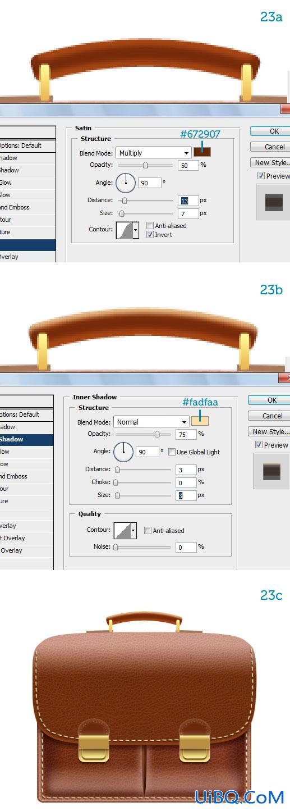This screenshot has width=290, height=811.
Task: Toggle Preview checkbox in Satin dialog
Action: click(x=261, y=176)
